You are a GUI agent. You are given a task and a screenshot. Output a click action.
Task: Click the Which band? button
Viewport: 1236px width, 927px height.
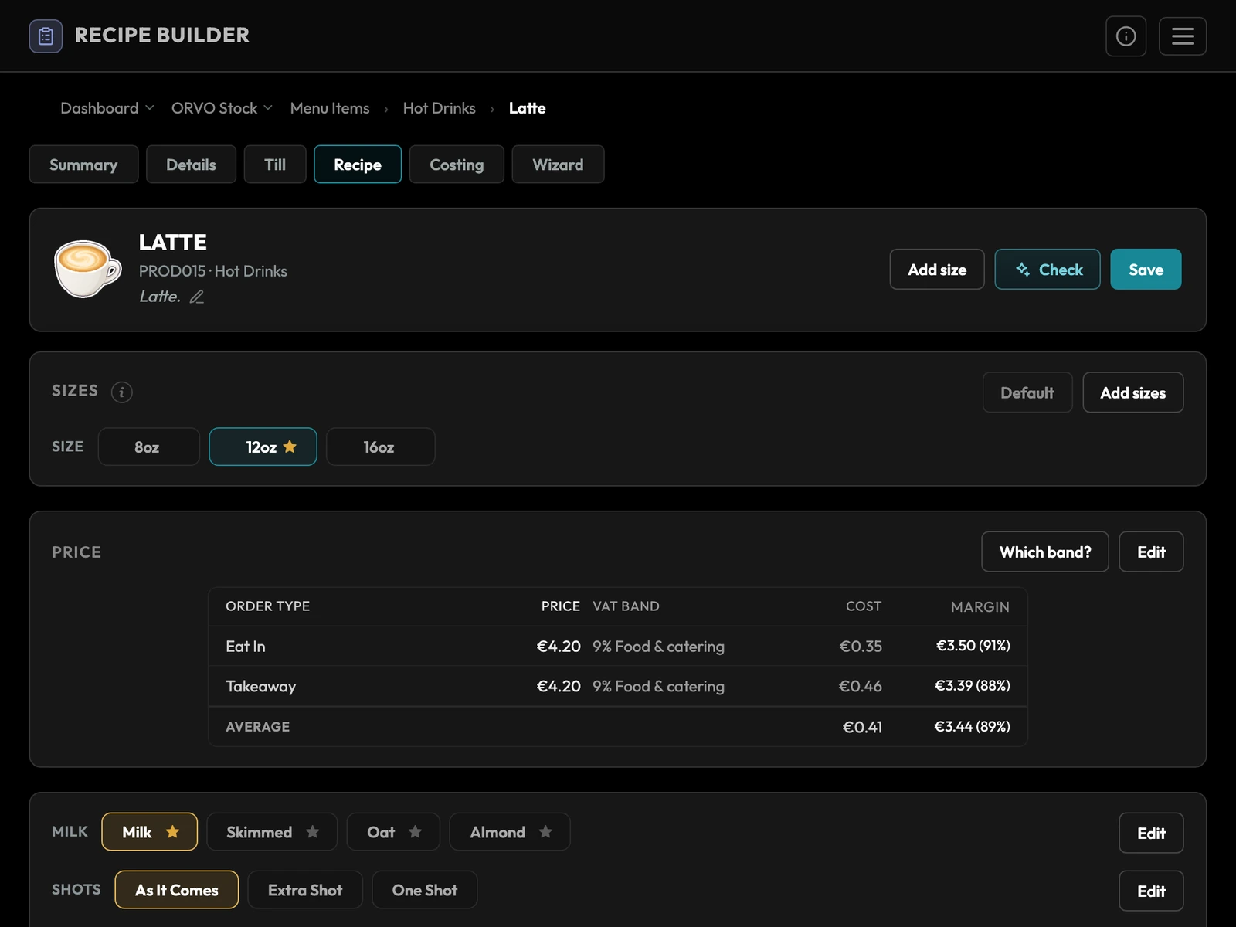point(1045,552)
